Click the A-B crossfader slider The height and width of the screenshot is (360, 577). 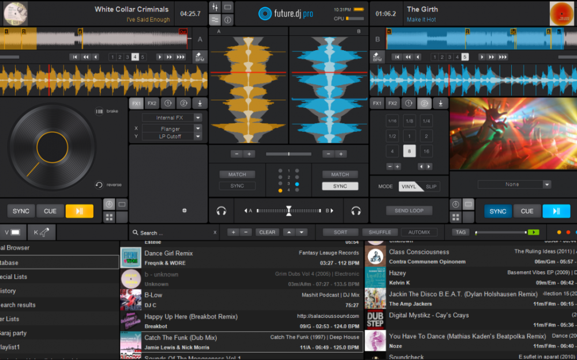pyautogui.click(x=288, y=211)
